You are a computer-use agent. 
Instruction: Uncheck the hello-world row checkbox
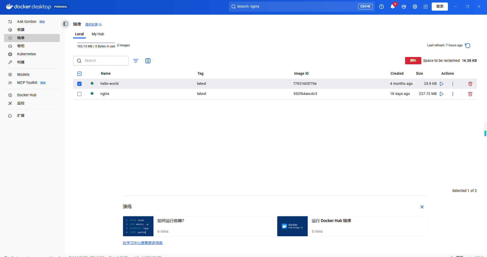(79, 84)
